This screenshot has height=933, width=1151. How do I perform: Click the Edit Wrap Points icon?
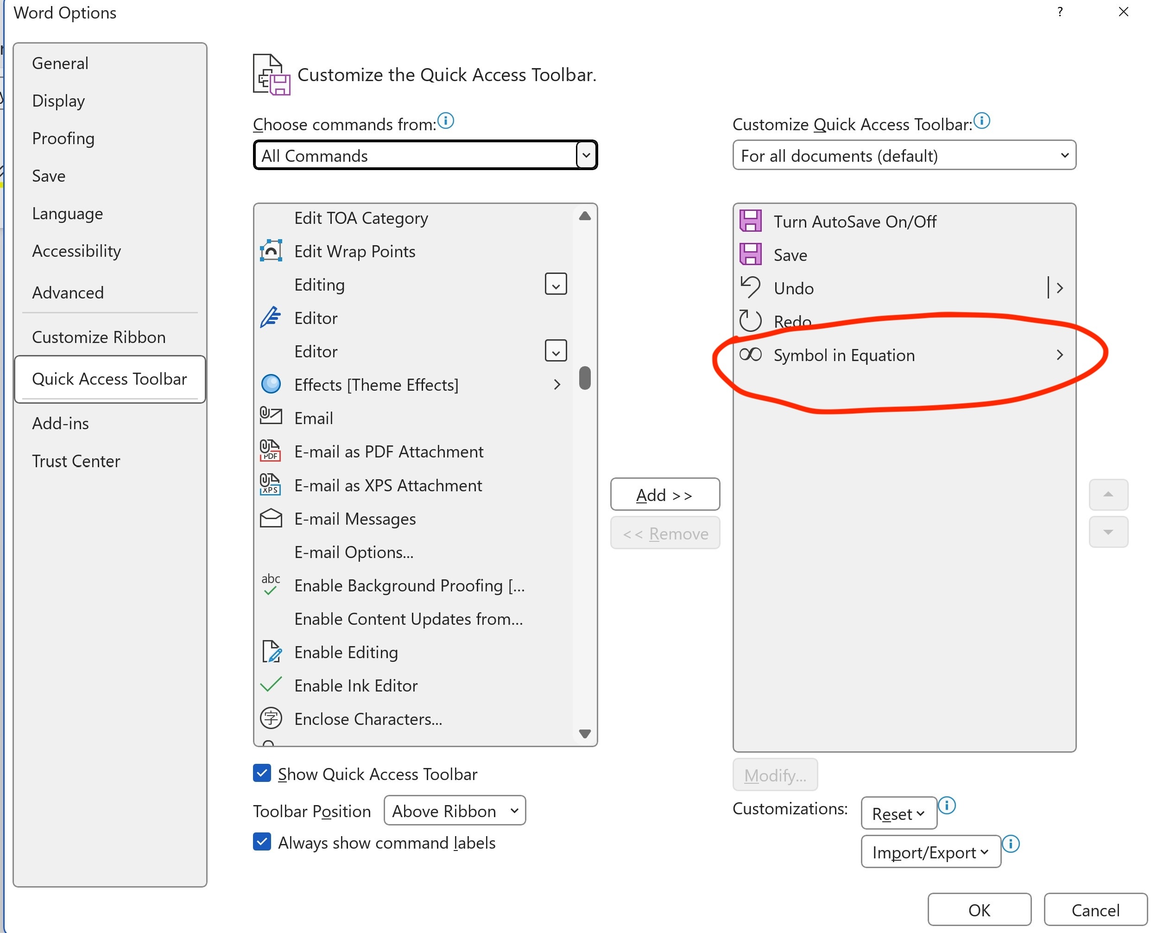(271, 251)
